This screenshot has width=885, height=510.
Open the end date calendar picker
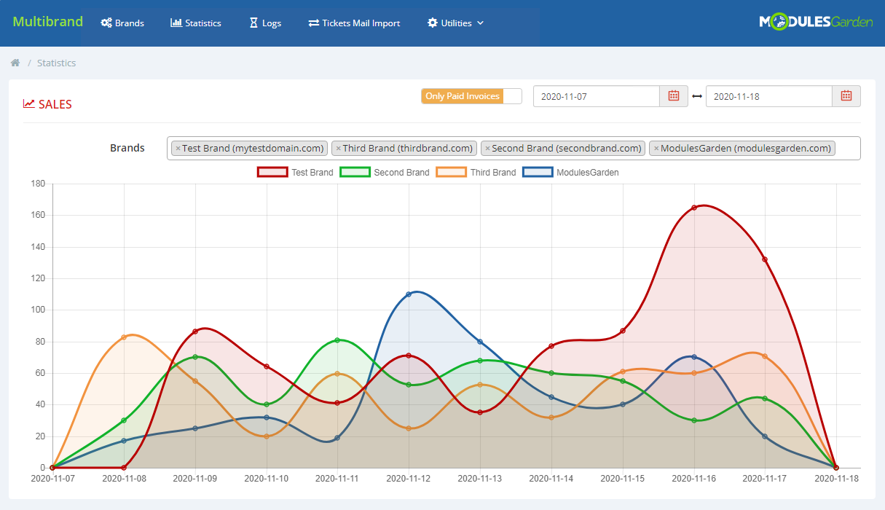(x=845, y=95)
